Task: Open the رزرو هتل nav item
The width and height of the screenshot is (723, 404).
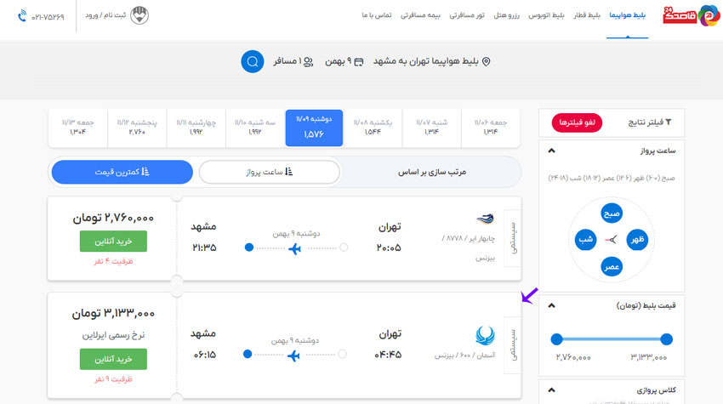Action: pos(506,15)
